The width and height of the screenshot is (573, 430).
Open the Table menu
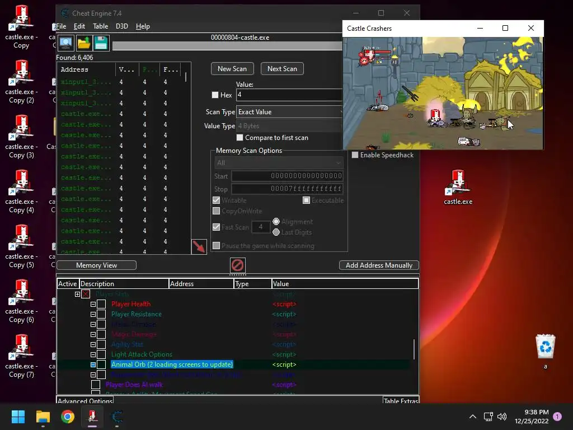pos(101,26)
